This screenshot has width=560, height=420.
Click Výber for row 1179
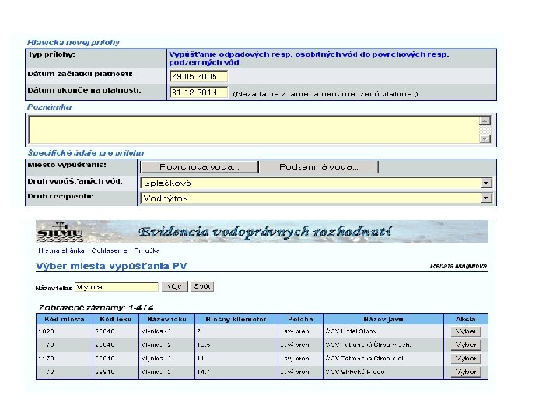tap(466, 345)
